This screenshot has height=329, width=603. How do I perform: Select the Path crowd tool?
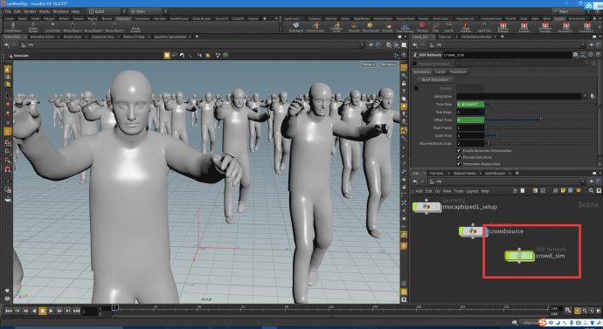(436, 27)
